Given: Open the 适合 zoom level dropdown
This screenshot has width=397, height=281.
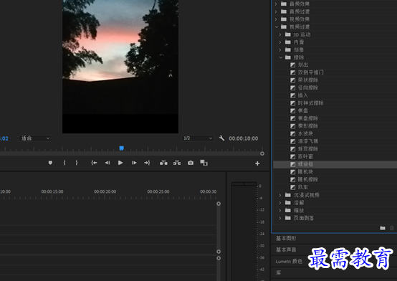Looking at the screenshot, I should [x=35, y=138].
